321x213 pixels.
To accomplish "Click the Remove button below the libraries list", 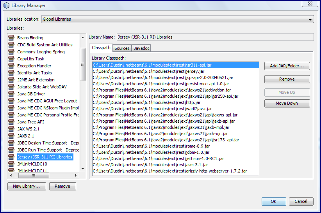I will click(x=62, y=186).
